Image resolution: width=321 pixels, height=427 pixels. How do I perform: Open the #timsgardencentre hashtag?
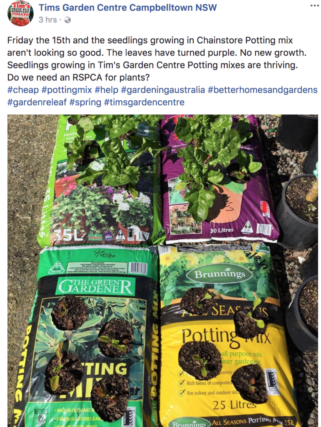[144, 103]
